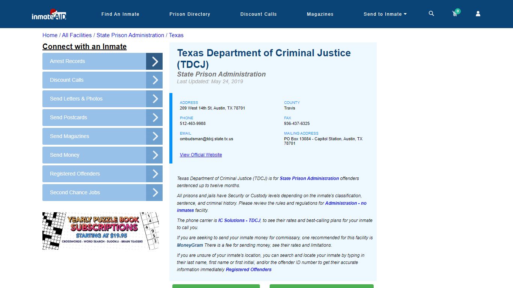
Task: Open the shopping cart icon
Action: (455, 13)
